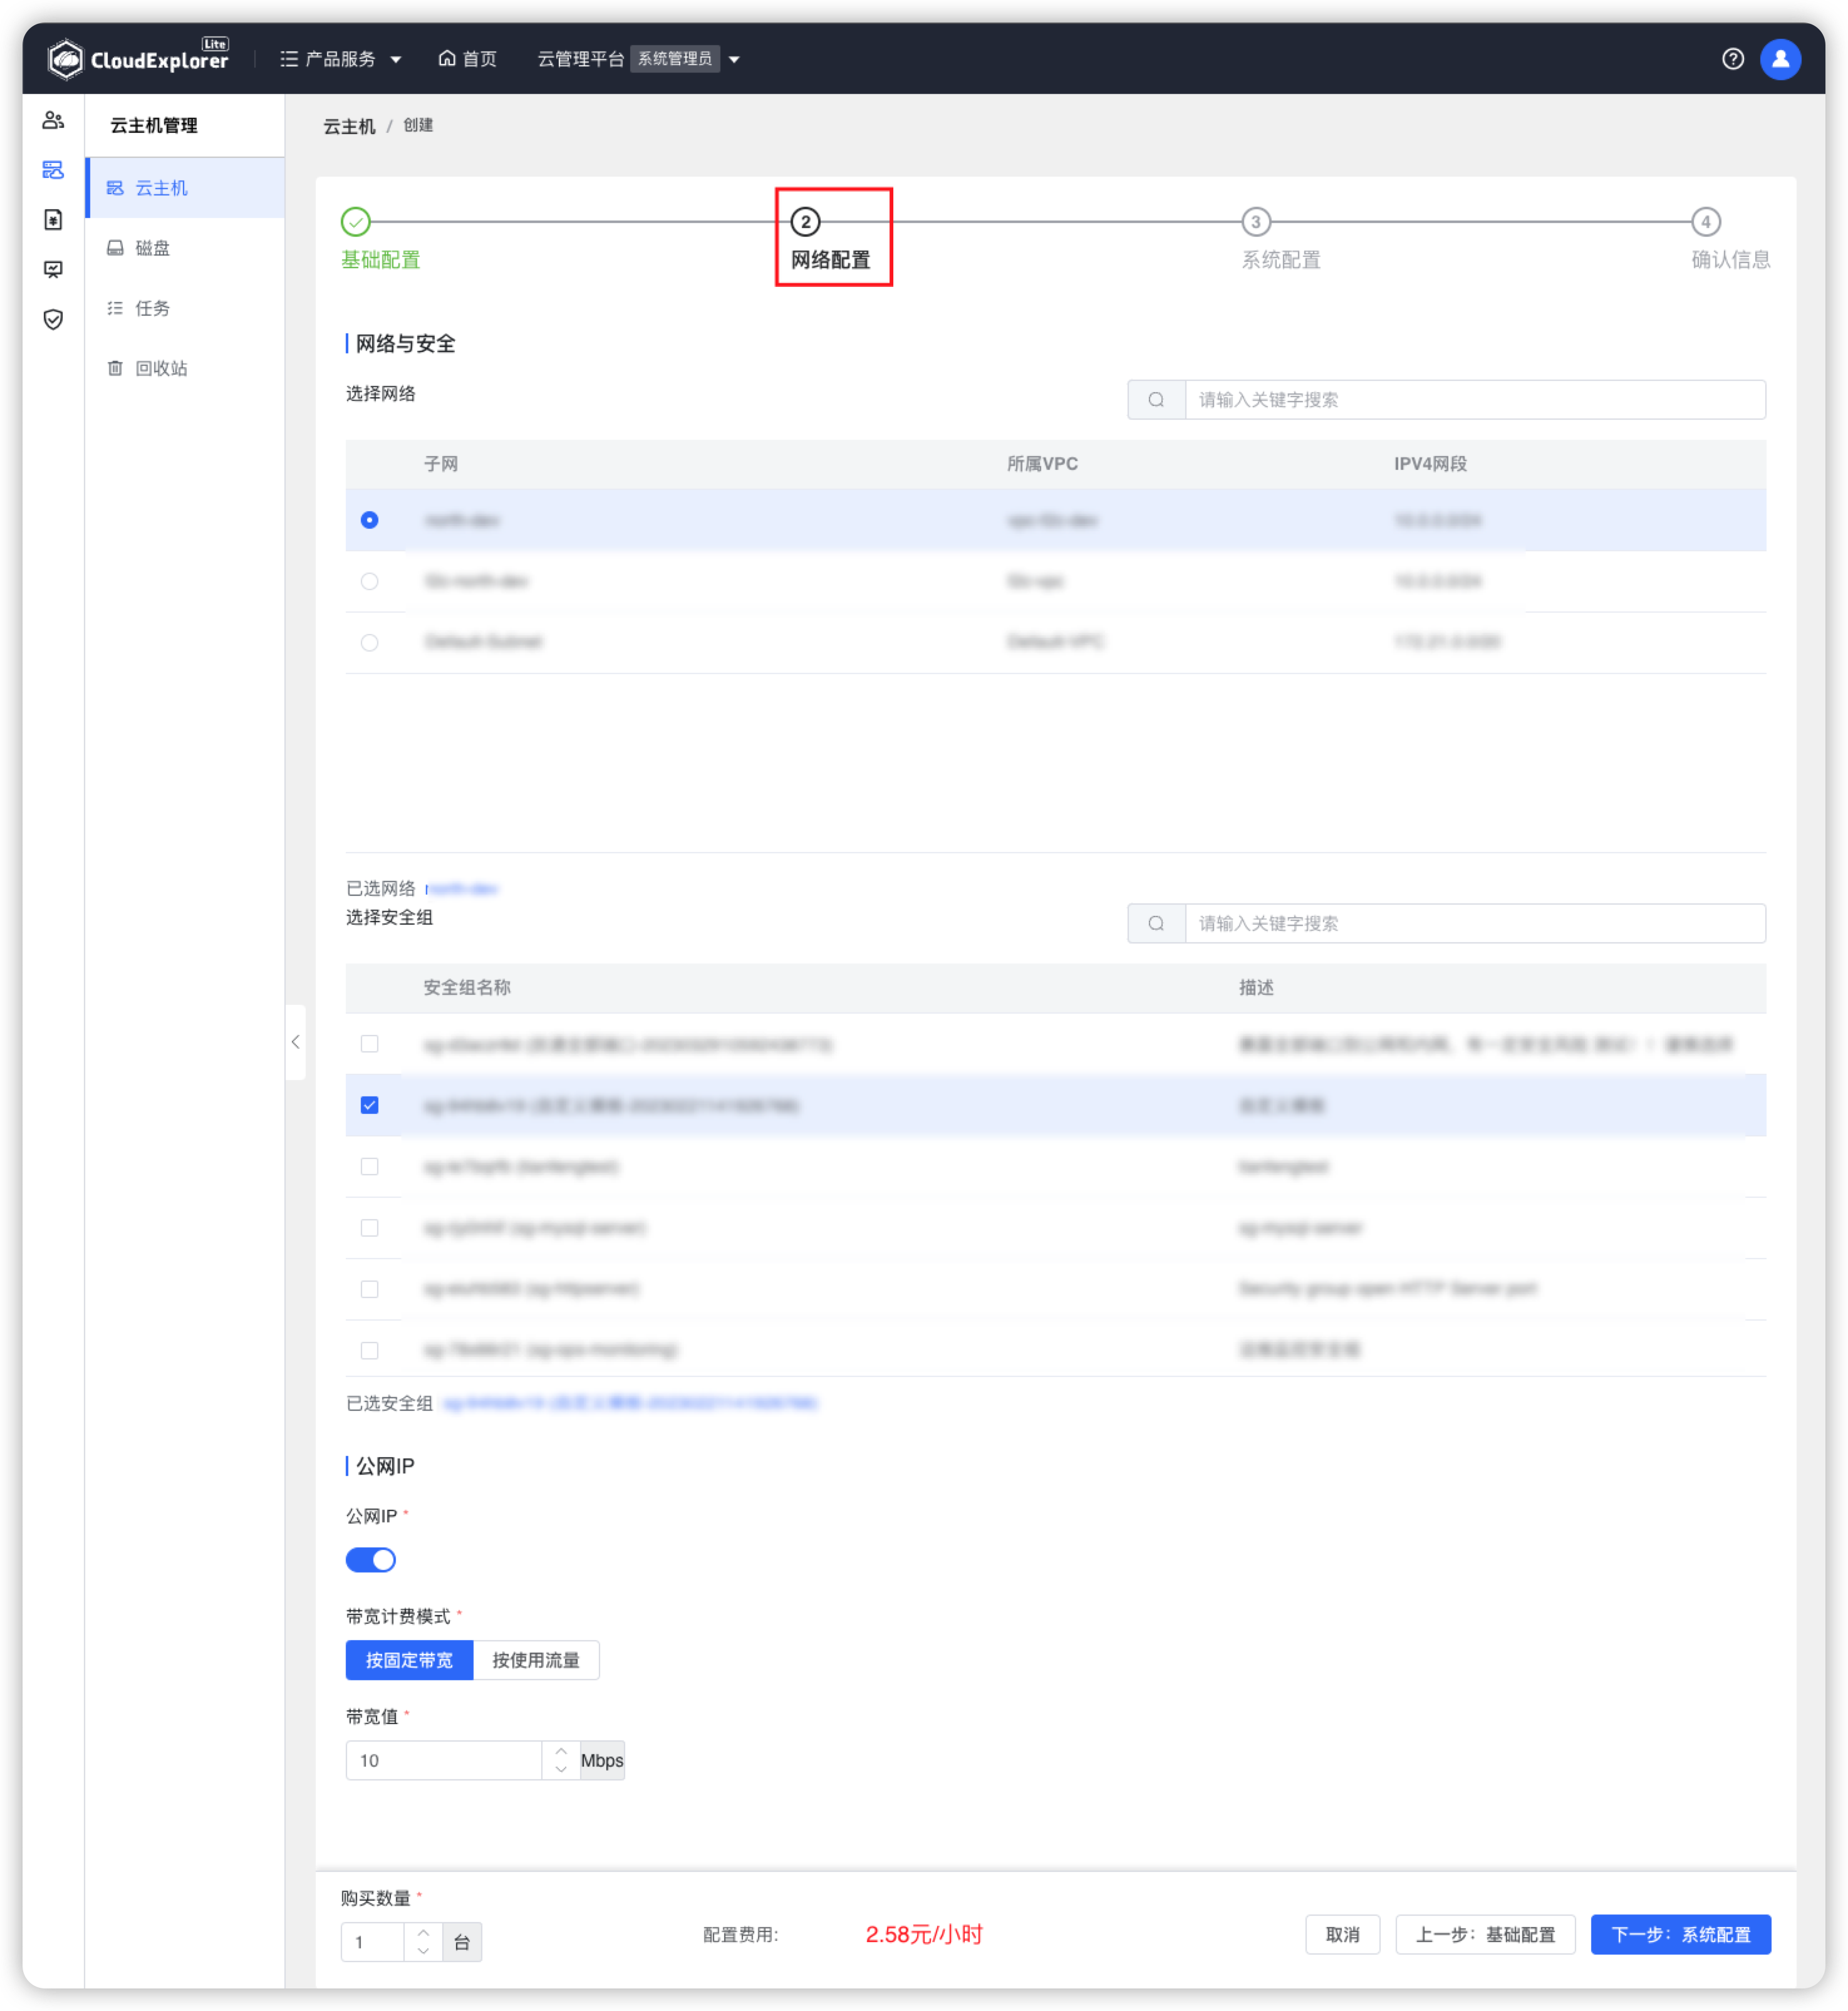This screenshot has width=1848, height=2011.
Task: Go back with 上一步：基础配置
Action: click(x=1485, y=1935)
